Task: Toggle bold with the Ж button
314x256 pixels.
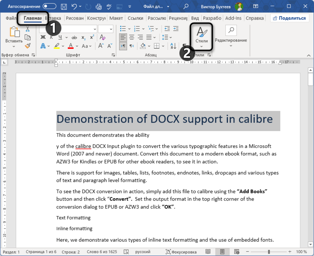Action: [43, 37]
